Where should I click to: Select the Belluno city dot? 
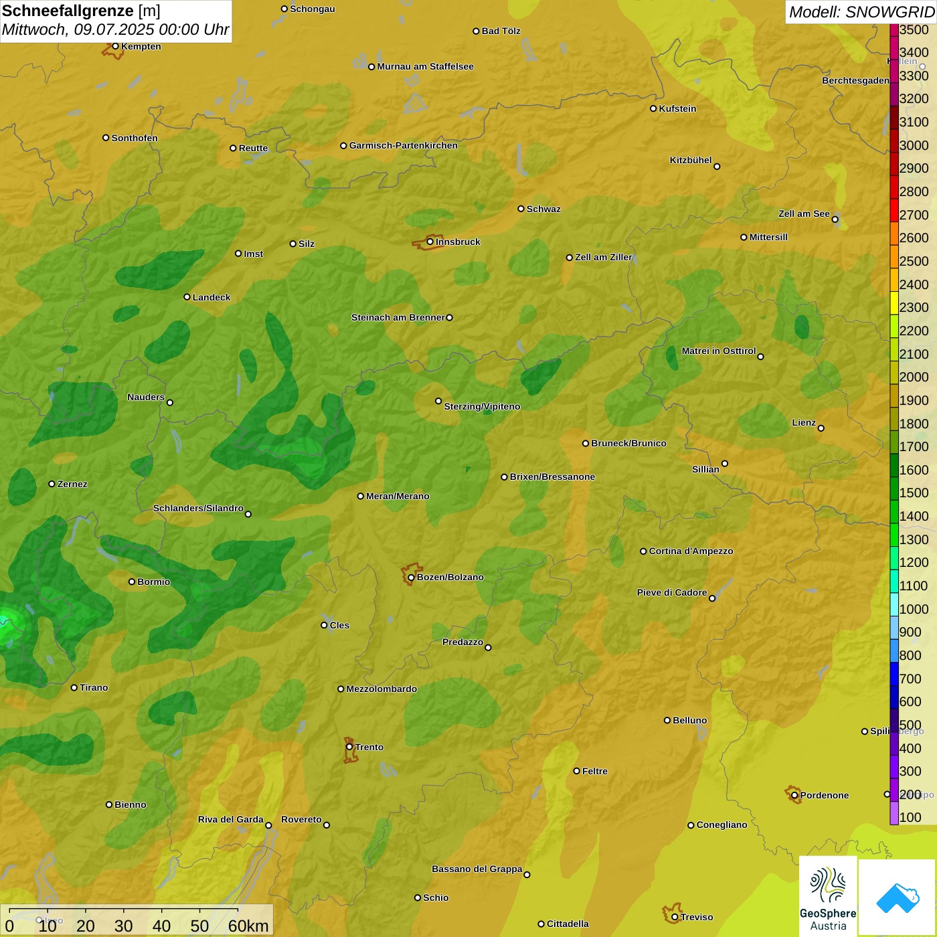667,720
